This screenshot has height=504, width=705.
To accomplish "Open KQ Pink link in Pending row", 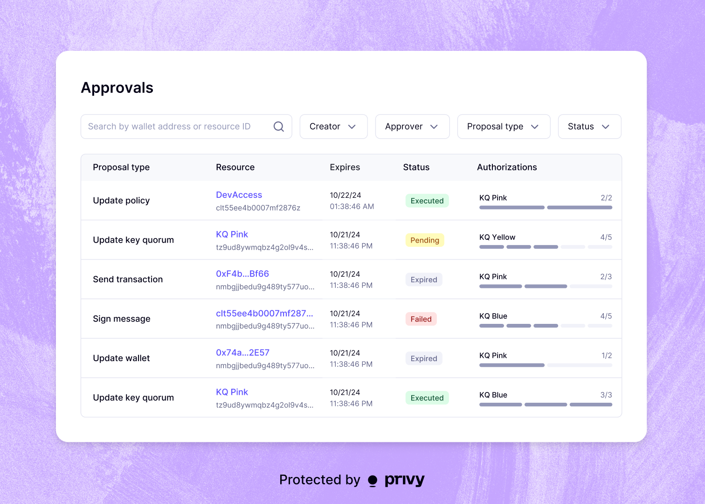I will point(232,234).
